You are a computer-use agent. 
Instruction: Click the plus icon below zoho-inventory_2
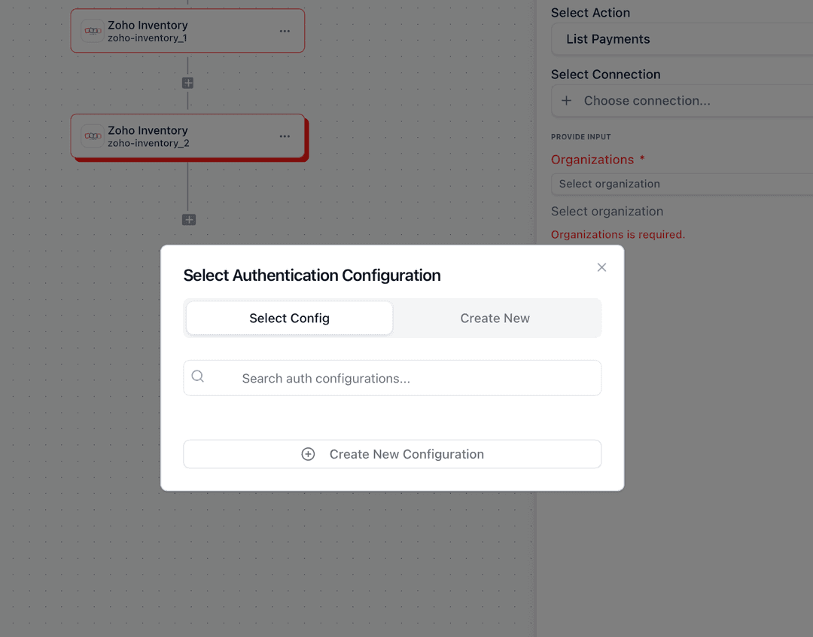tap(188, 220)
